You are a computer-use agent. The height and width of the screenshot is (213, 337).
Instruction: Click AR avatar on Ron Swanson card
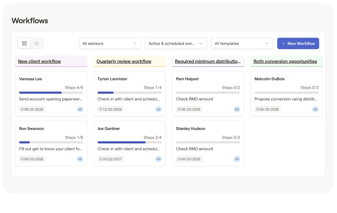click(80, 159)
